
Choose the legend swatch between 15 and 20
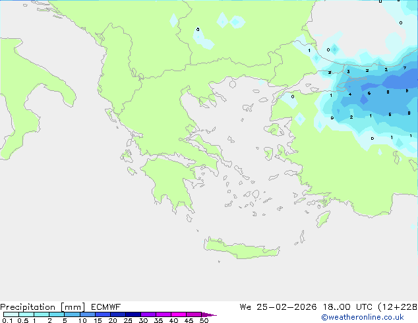[x=103, y=314]
